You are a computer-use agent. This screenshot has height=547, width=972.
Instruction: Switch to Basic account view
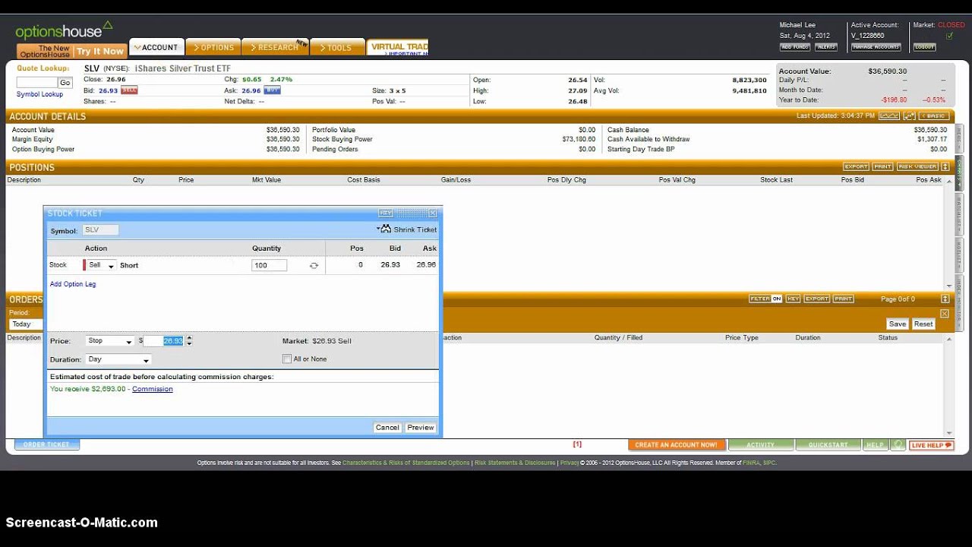[933, 116]
